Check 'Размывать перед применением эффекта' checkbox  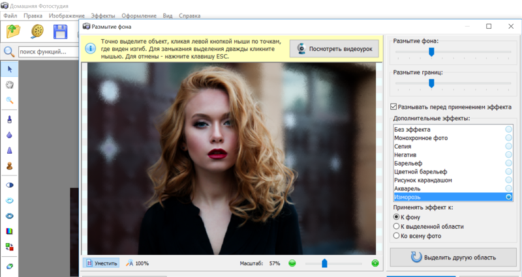point(393,107)
